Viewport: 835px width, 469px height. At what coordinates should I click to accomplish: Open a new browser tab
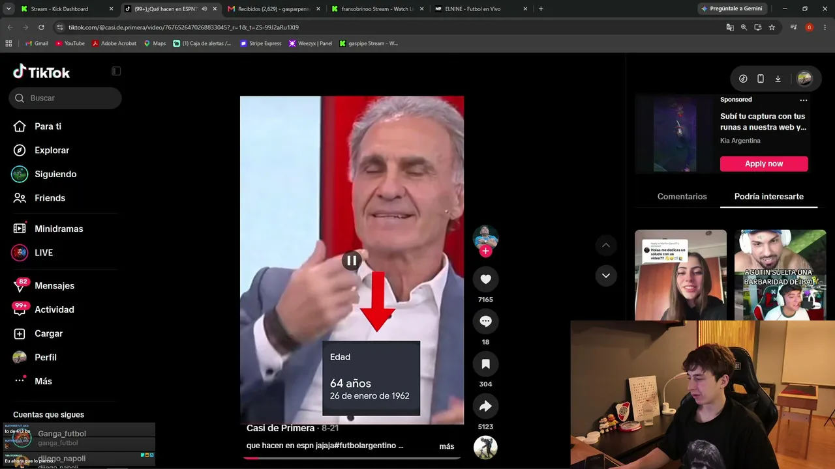point(541,9)
